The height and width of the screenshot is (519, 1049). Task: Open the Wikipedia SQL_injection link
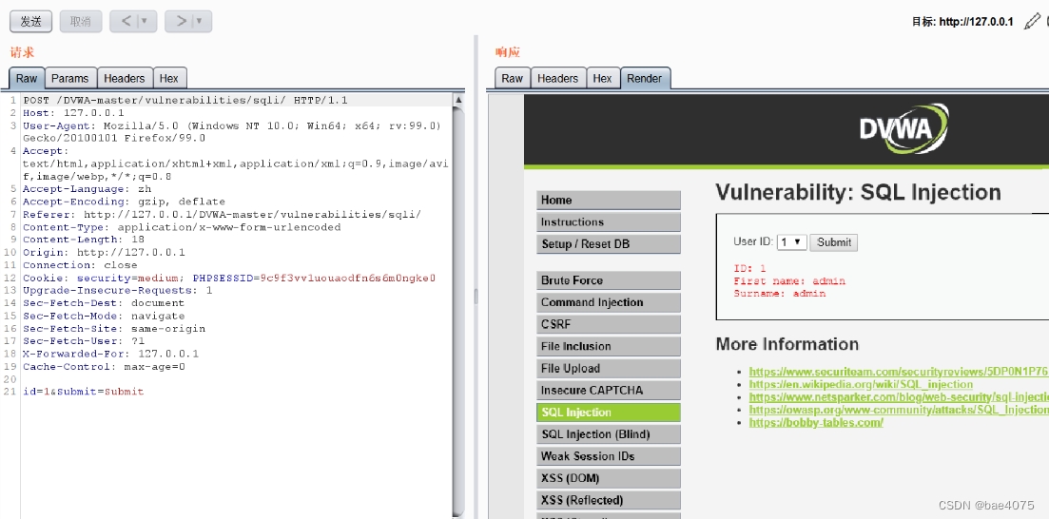pyautogui.click(x=861, y=384)
